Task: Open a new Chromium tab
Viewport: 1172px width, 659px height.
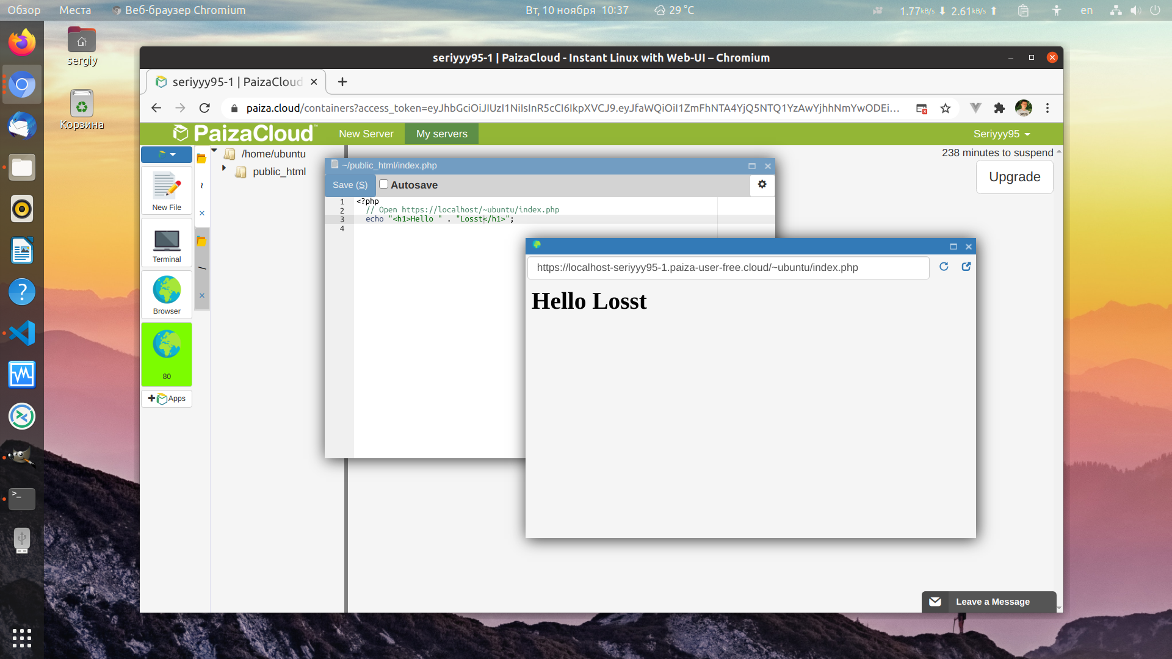Action: click(x=342, y=82)
